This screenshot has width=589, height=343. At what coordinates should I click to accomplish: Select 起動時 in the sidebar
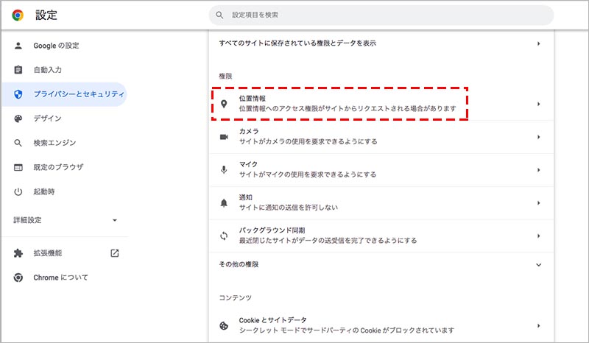tap(44, 191)
